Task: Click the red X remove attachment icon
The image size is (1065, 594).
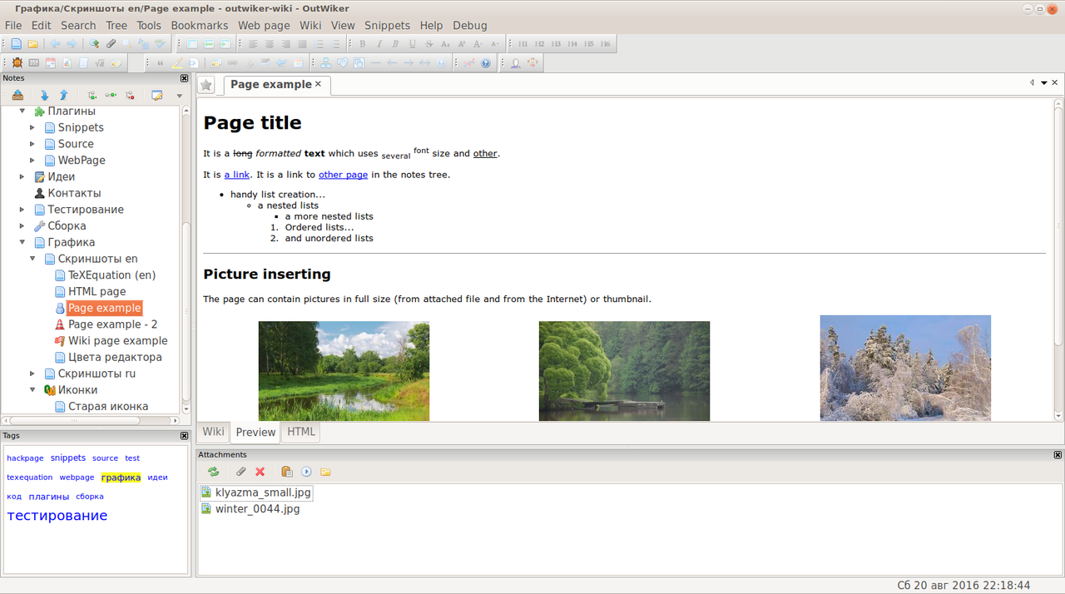Action: point(260,472)
